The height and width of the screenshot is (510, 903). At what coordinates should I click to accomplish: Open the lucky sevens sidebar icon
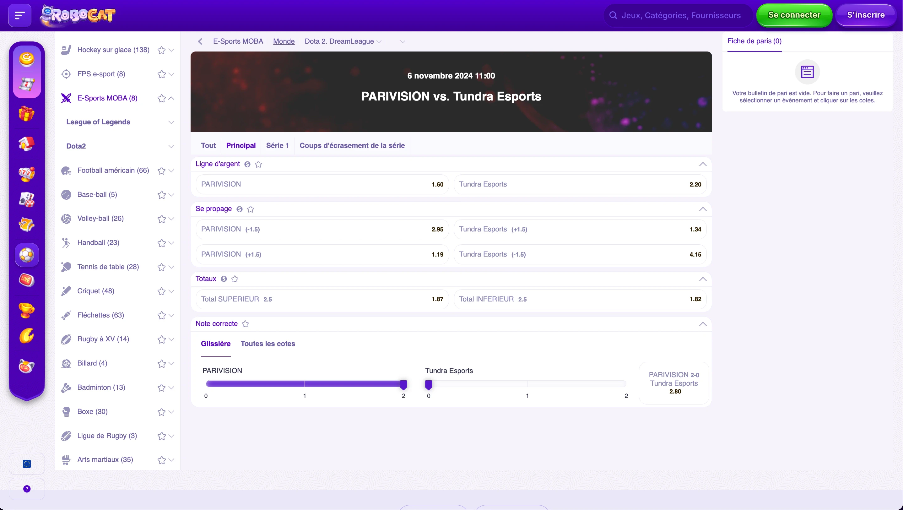click(27, 224)
